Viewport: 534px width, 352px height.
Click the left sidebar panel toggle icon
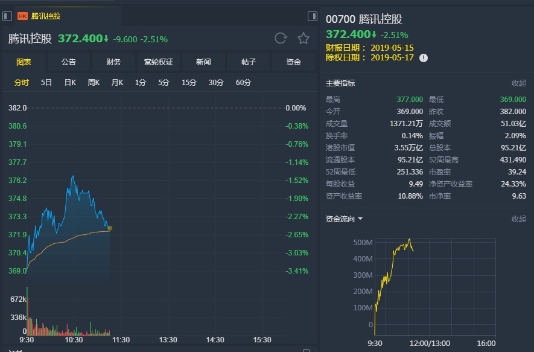7,16
